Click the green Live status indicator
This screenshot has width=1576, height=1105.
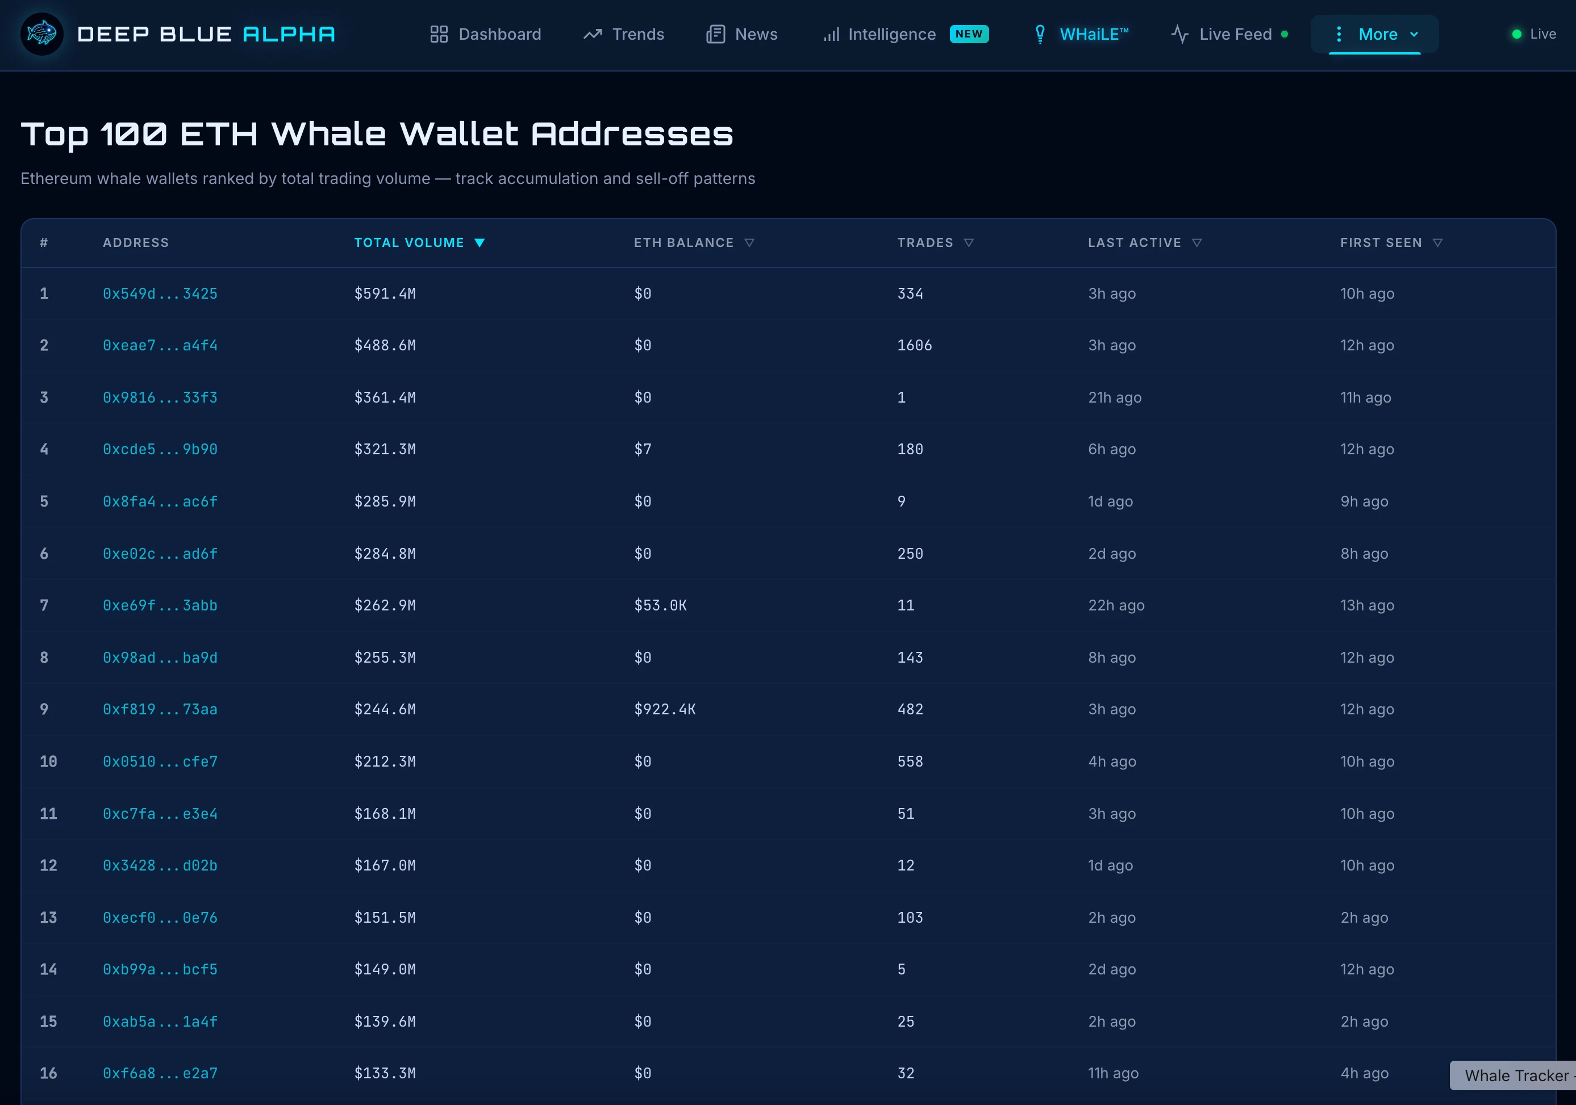coord(1516,34)
